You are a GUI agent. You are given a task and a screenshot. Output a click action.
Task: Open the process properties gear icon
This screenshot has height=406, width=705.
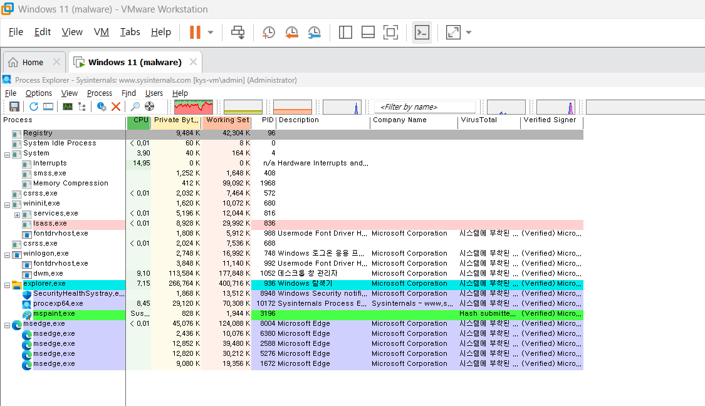click(102, 107)
